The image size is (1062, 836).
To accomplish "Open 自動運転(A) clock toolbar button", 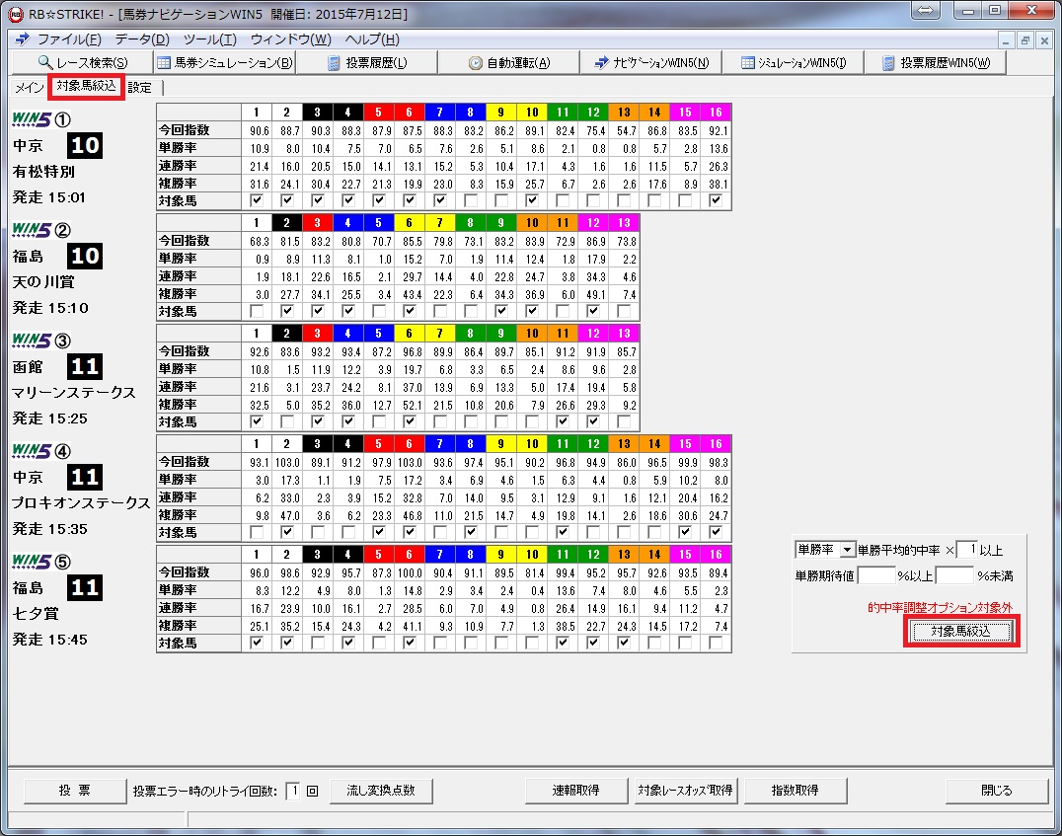I will click(x=509, y=62).
